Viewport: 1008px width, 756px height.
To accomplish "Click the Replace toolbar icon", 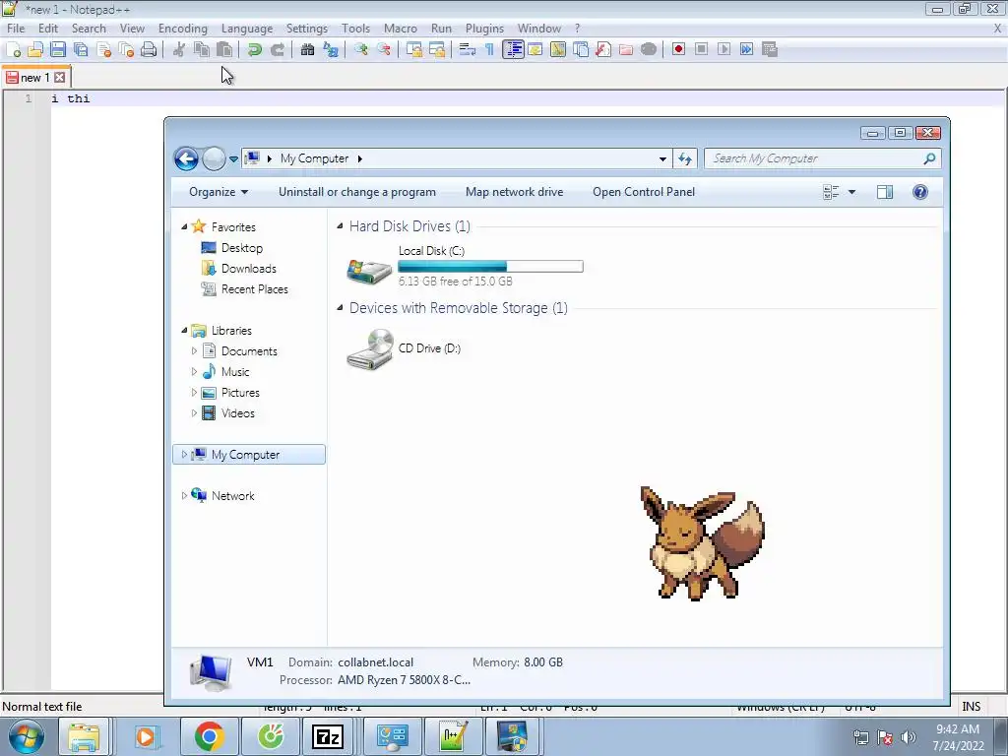I will 331,49.
